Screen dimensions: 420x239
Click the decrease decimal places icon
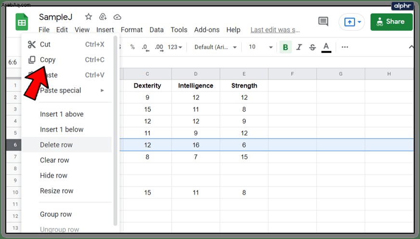(145, 47)
